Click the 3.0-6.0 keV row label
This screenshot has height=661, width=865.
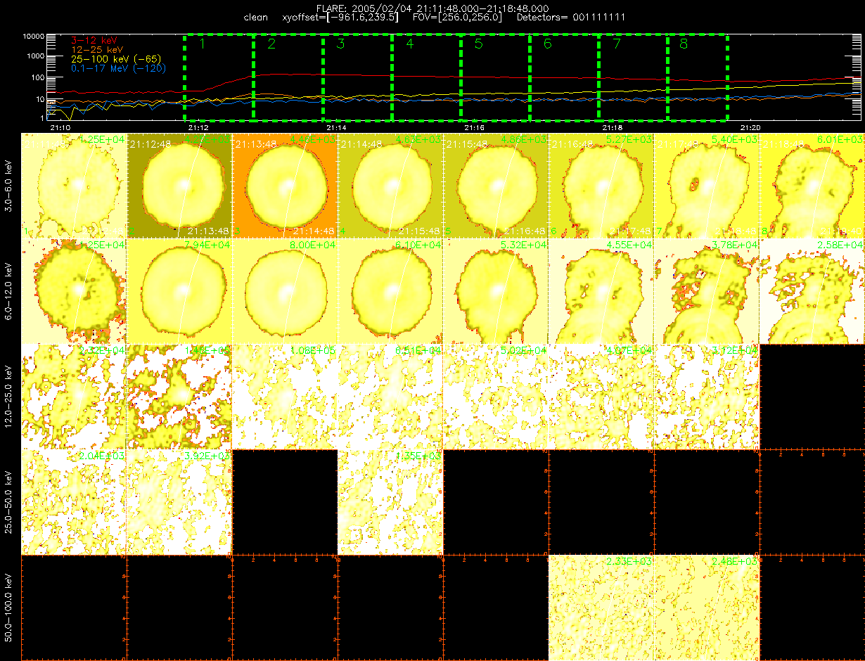click(x=9, y=184)
